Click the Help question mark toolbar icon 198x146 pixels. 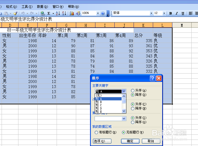click(x=103, y=13)
